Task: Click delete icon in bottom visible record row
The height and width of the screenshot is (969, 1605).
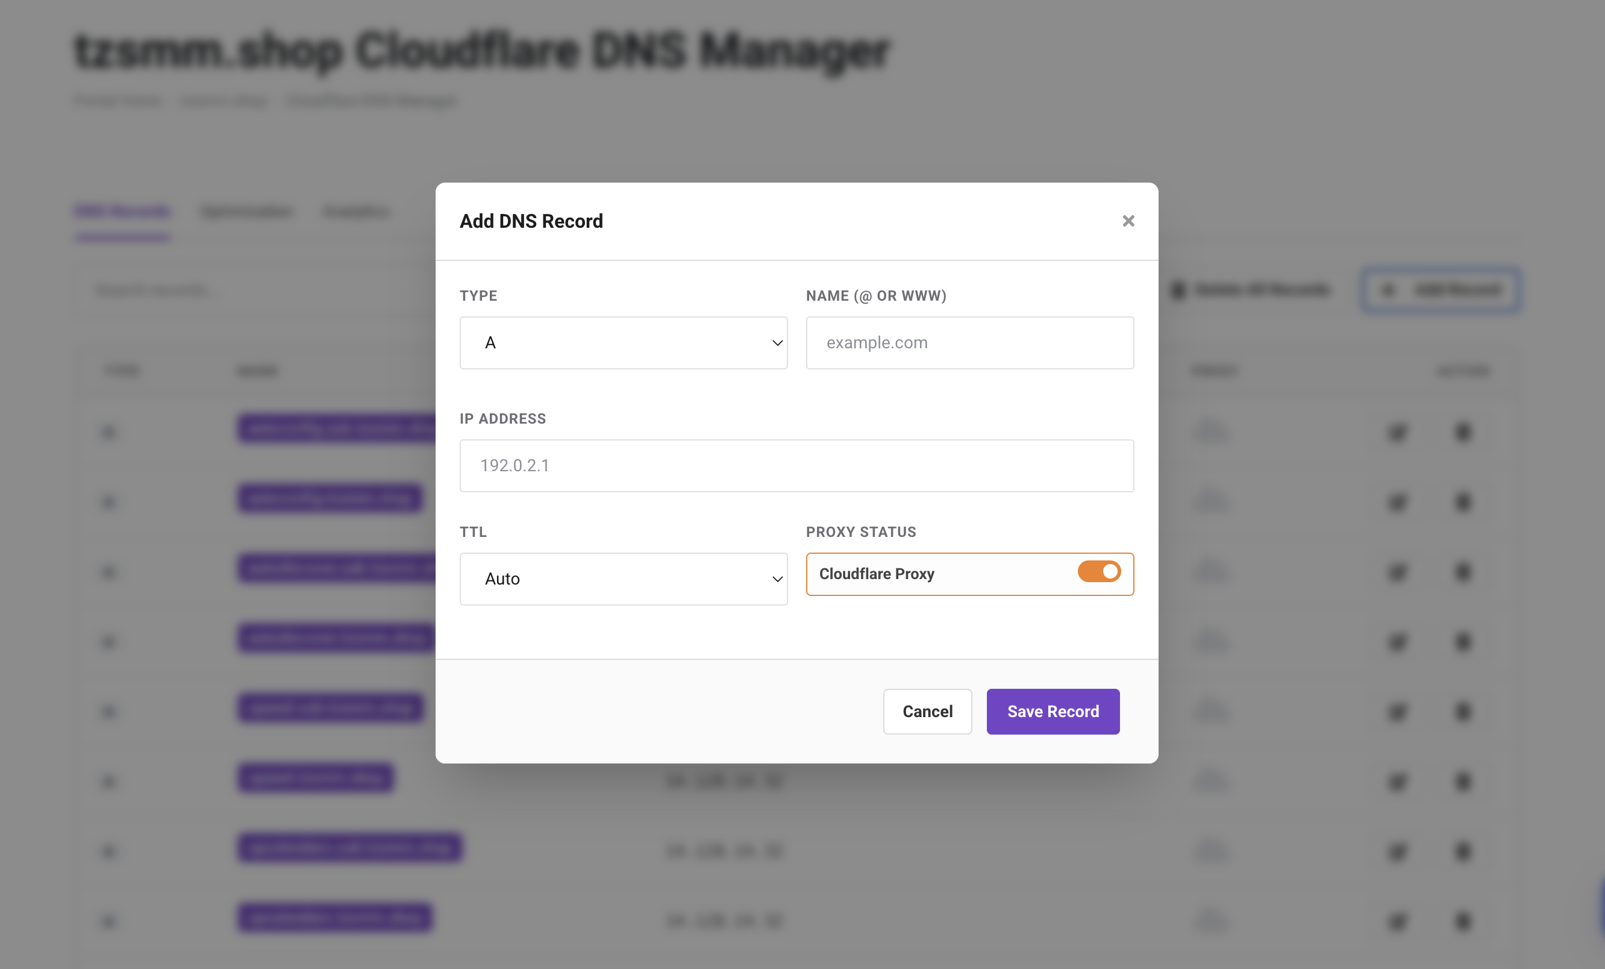Action: (1463, 921)
